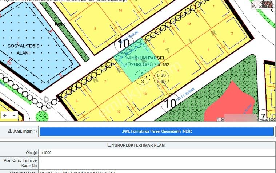Select parcel number 5 on the map
Screen dimensions: 276x173
click(x=95, y=28)
